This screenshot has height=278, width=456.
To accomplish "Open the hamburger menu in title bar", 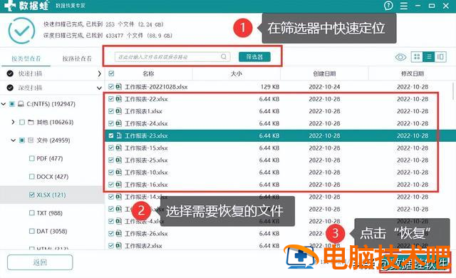I will click(404, 6).
